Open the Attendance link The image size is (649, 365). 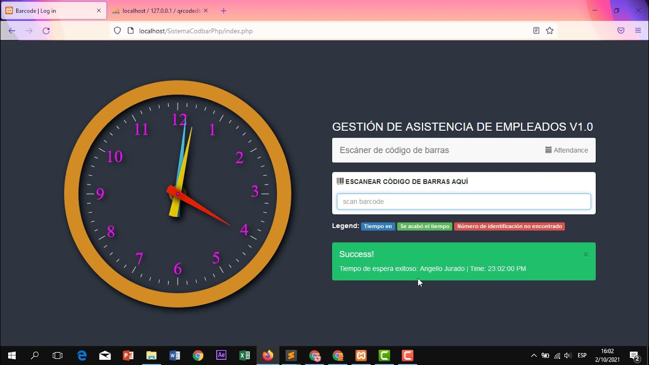[567, 150]
